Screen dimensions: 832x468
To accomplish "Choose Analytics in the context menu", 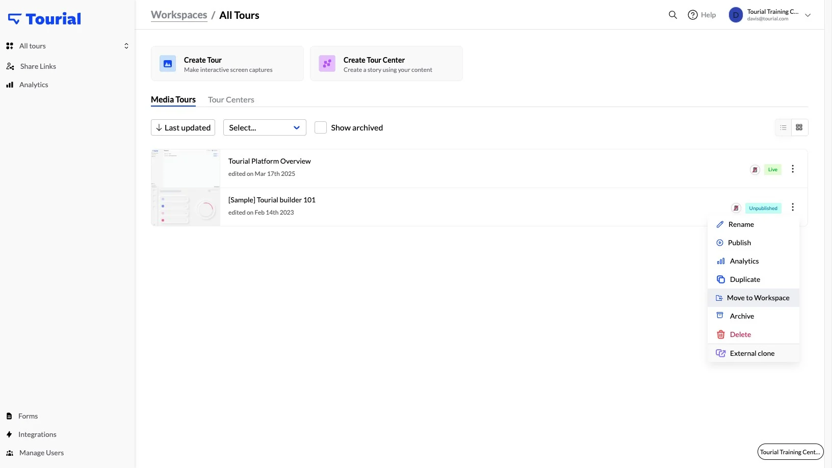I will point(753,261).
